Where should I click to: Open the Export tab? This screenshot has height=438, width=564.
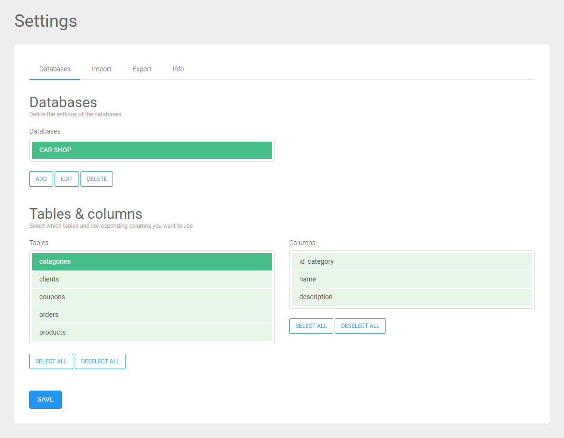pyautogui.click(x=142, y=69)
